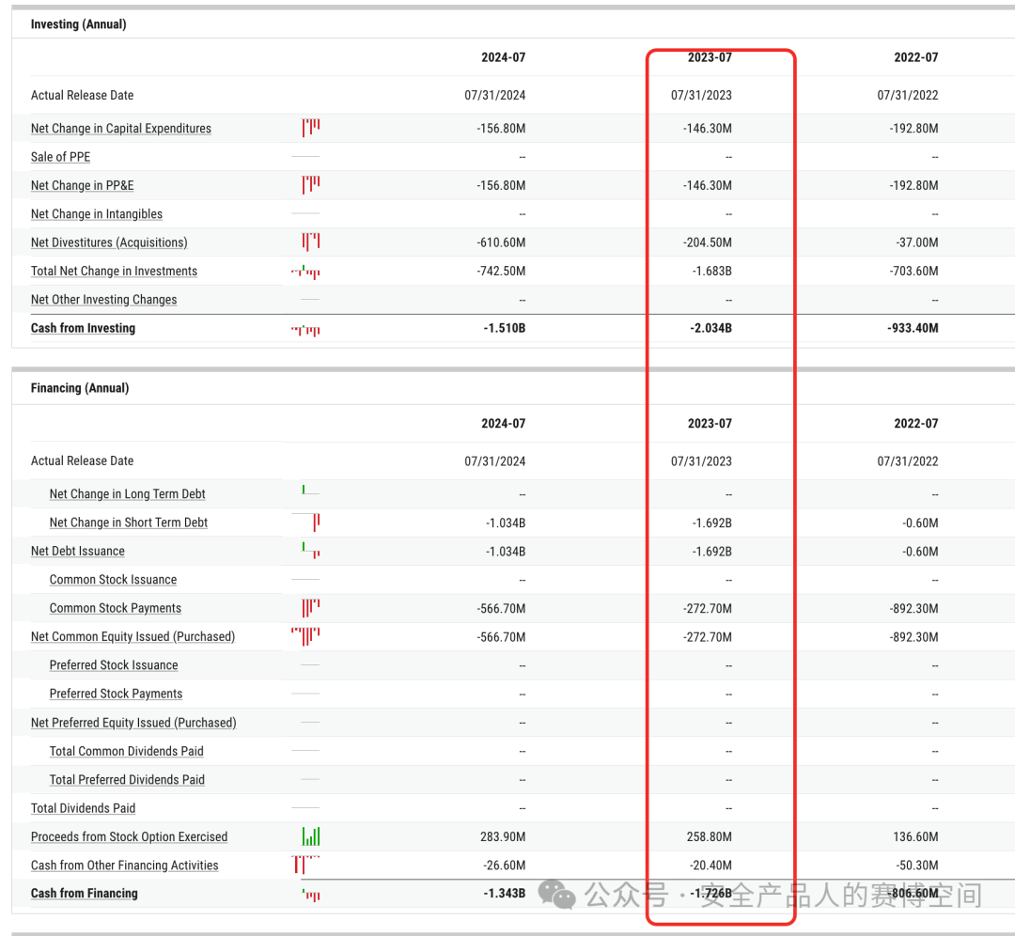
Task: Select the 2024-07 column header under Financing
Action: (x=503, y=423)
